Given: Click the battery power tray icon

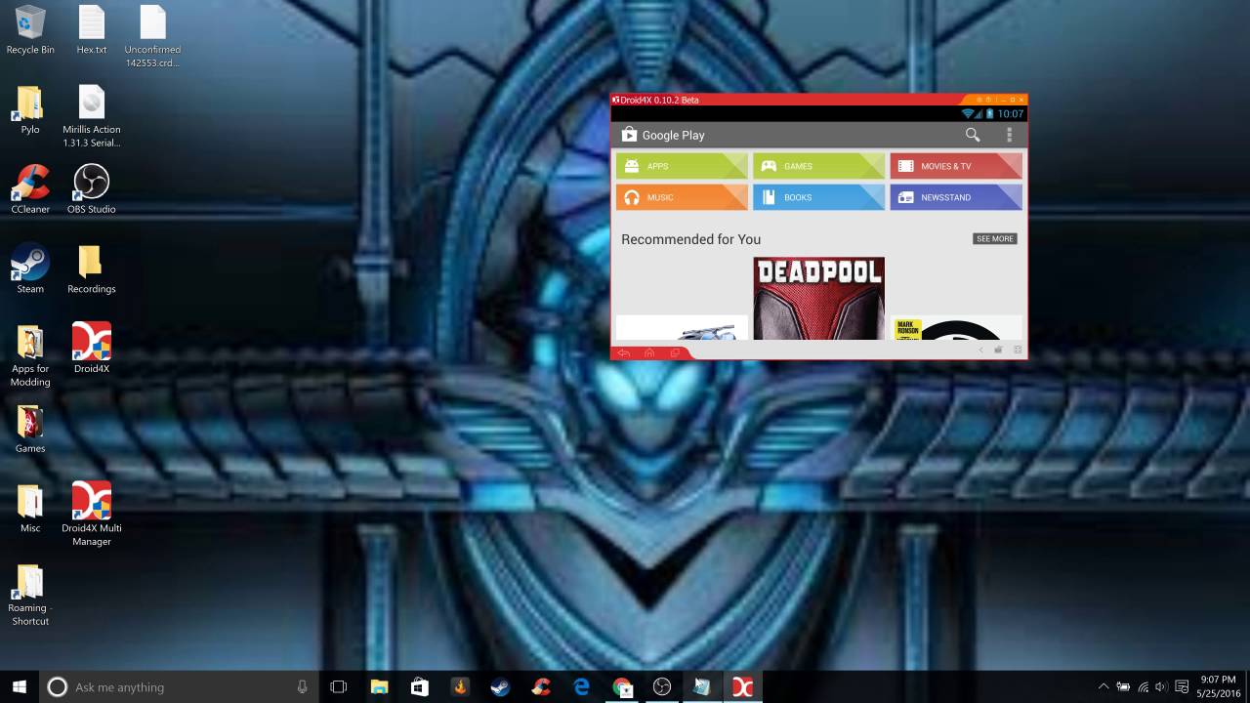Looking at the screenshot, I should [x=1123, y=686].
